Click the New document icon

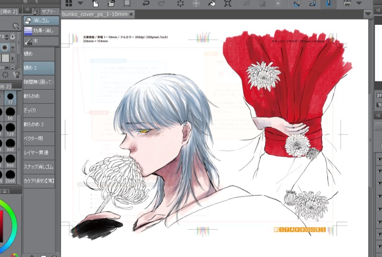95,3
